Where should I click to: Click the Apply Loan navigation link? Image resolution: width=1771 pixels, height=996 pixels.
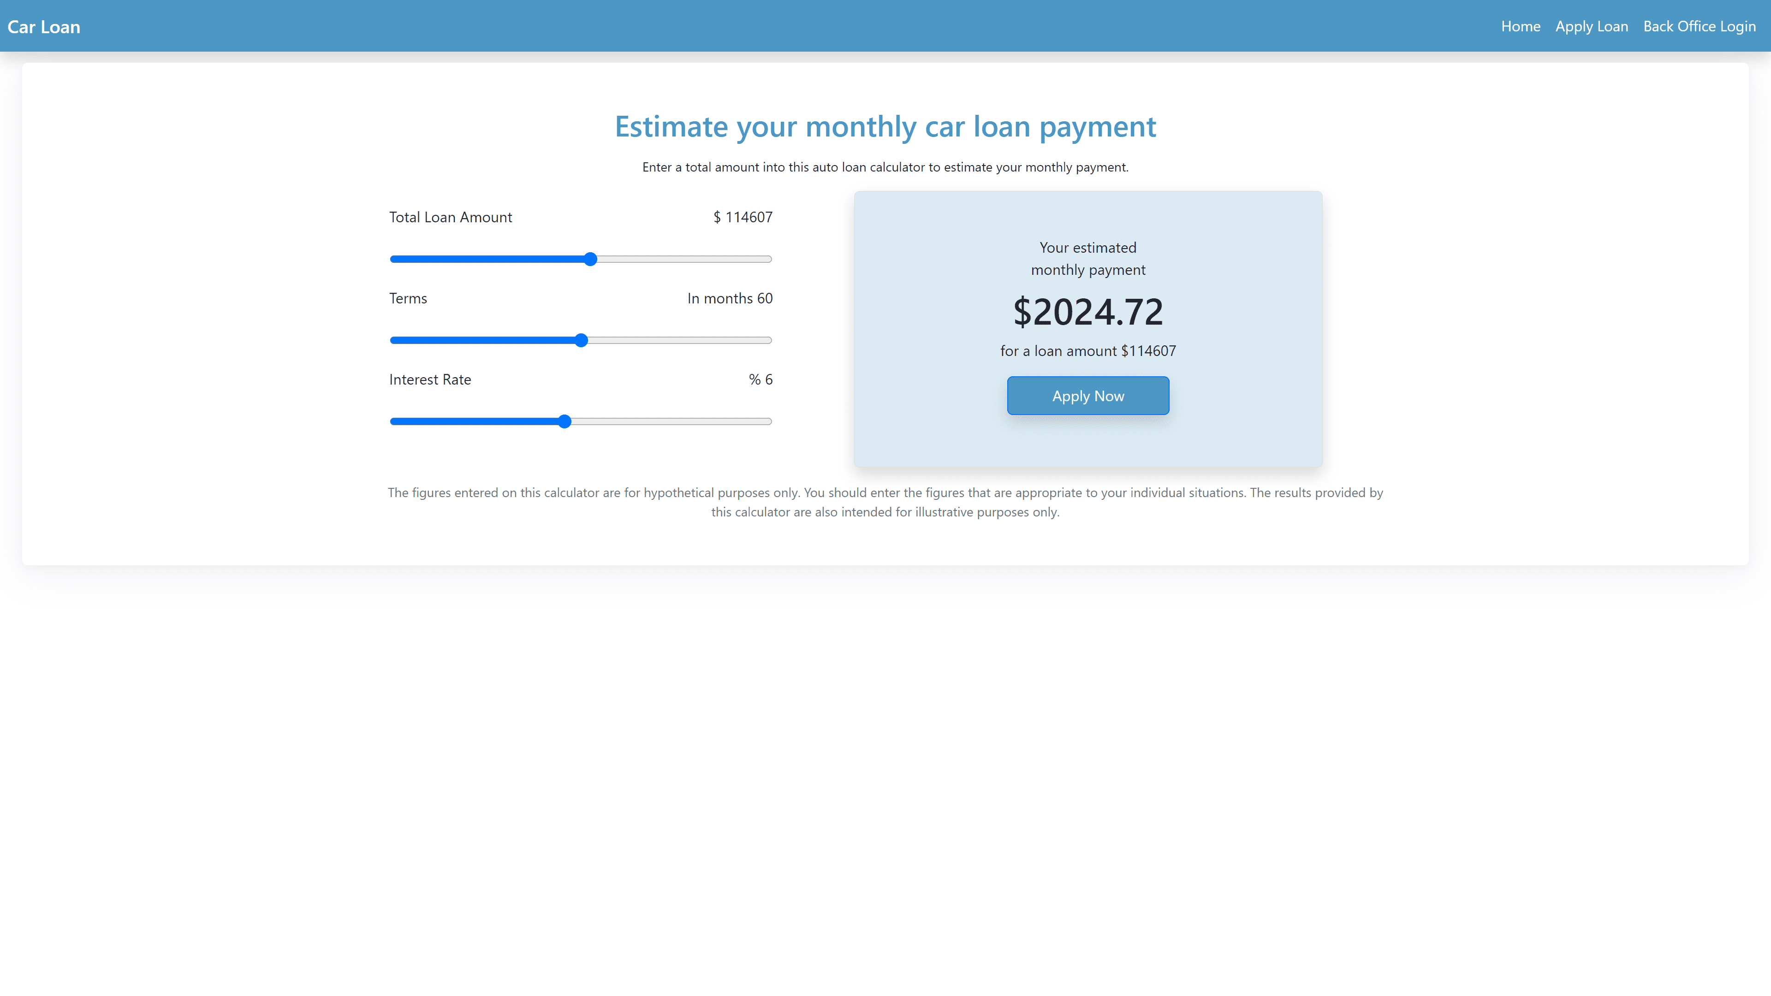[1591, 25]
